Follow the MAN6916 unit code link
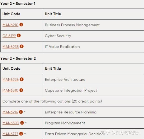Screen dimensions: 144x139 [10, 112]
